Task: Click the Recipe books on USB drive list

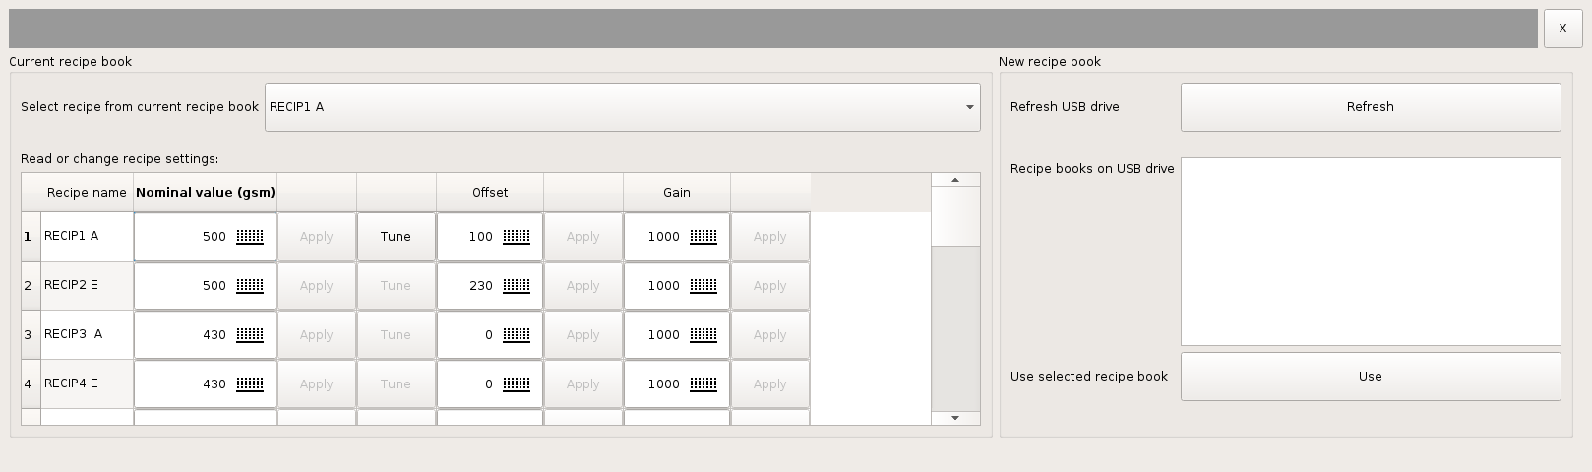Action: coord(1371,252)
